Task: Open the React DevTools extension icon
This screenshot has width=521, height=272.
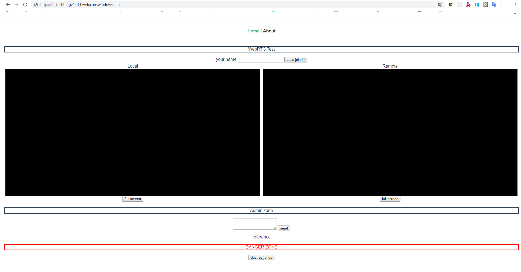Action: [x=459, y=5]
